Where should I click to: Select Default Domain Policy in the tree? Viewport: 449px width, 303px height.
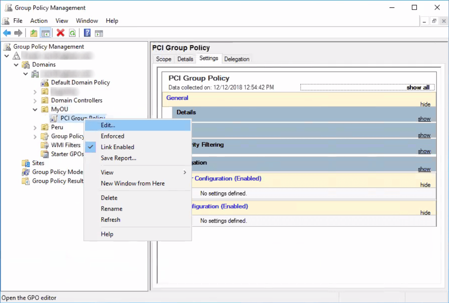point(80,82)
